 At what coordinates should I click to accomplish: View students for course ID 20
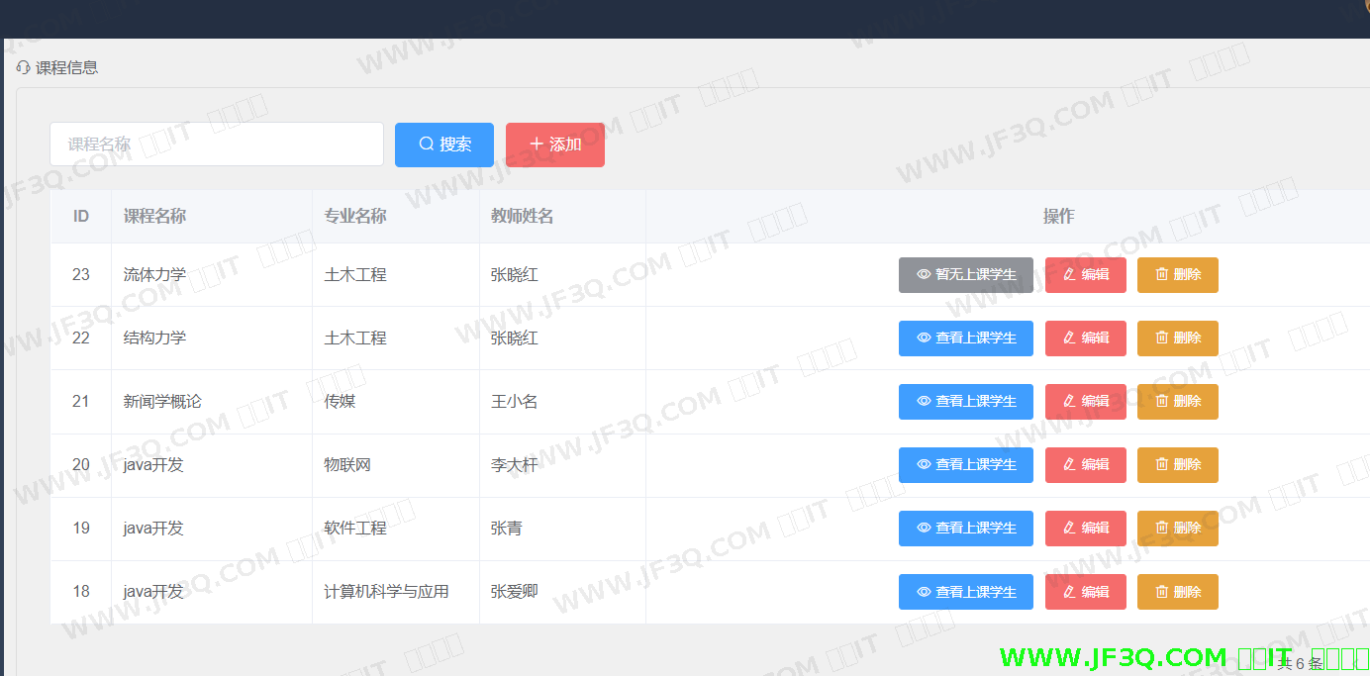point(965,465)
